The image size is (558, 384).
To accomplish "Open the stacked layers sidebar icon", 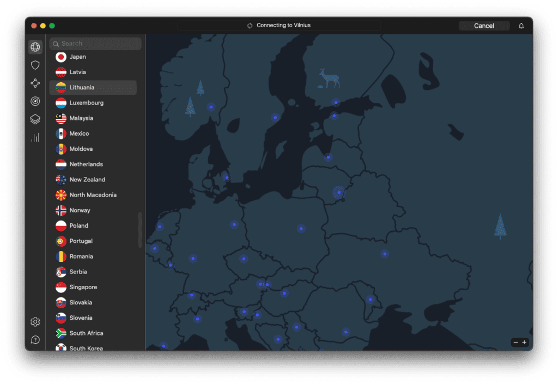I will tap(35, 119).
